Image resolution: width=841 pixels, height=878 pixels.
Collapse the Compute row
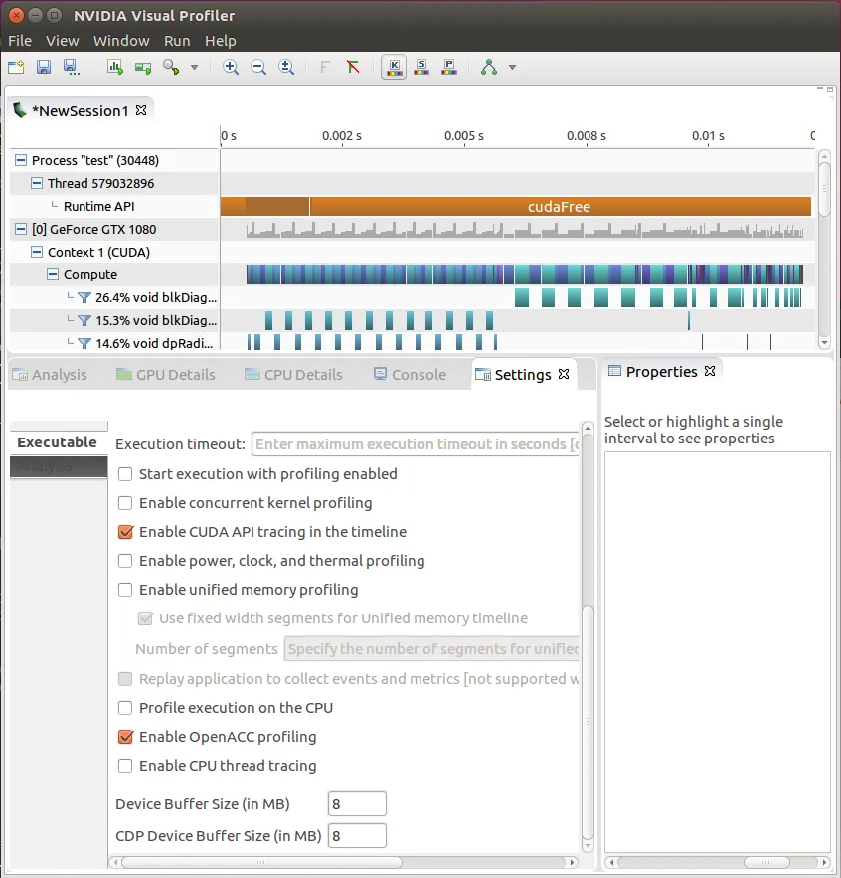[x=53, y=274]
